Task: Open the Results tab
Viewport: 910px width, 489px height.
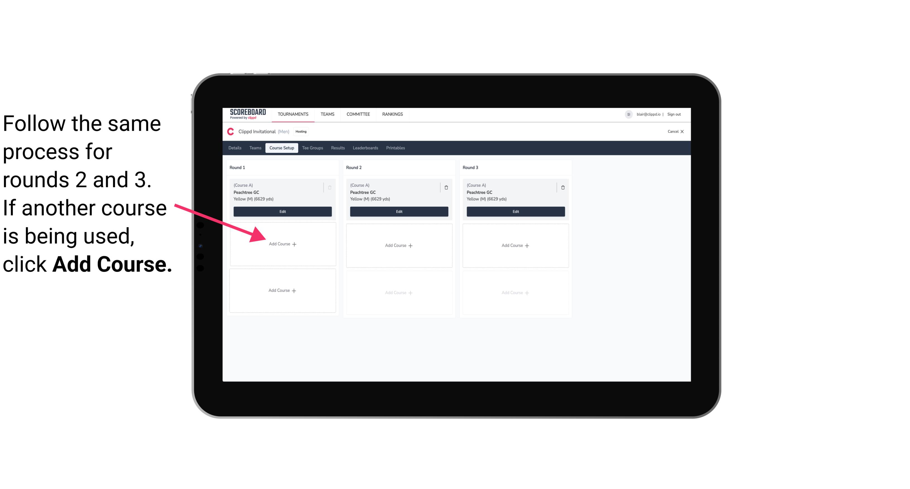Action: (339, 148)
